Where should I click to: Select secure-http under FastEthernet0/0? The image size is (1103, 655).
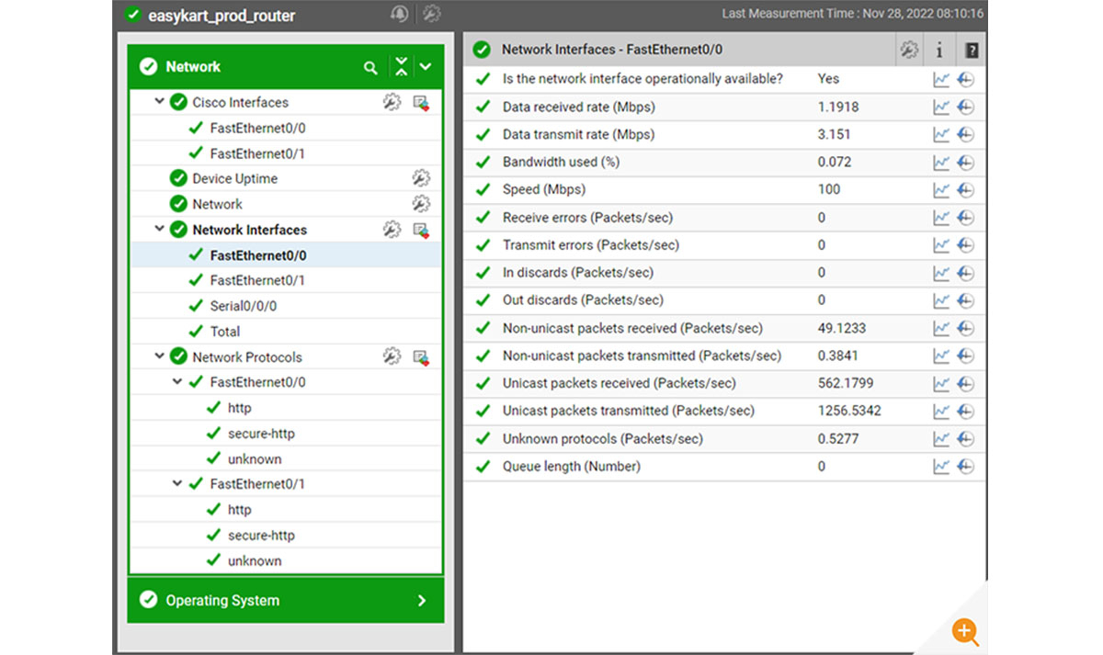pos(261,434)
